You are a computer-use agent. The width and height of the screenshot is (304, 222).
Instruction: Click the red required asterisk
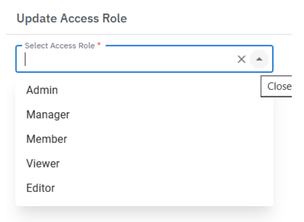point(99,44)
